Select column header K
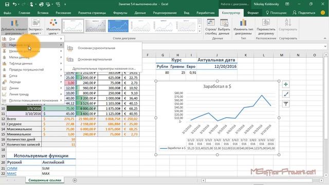This screenshot has height=185, width=329. tap(246, 55)
